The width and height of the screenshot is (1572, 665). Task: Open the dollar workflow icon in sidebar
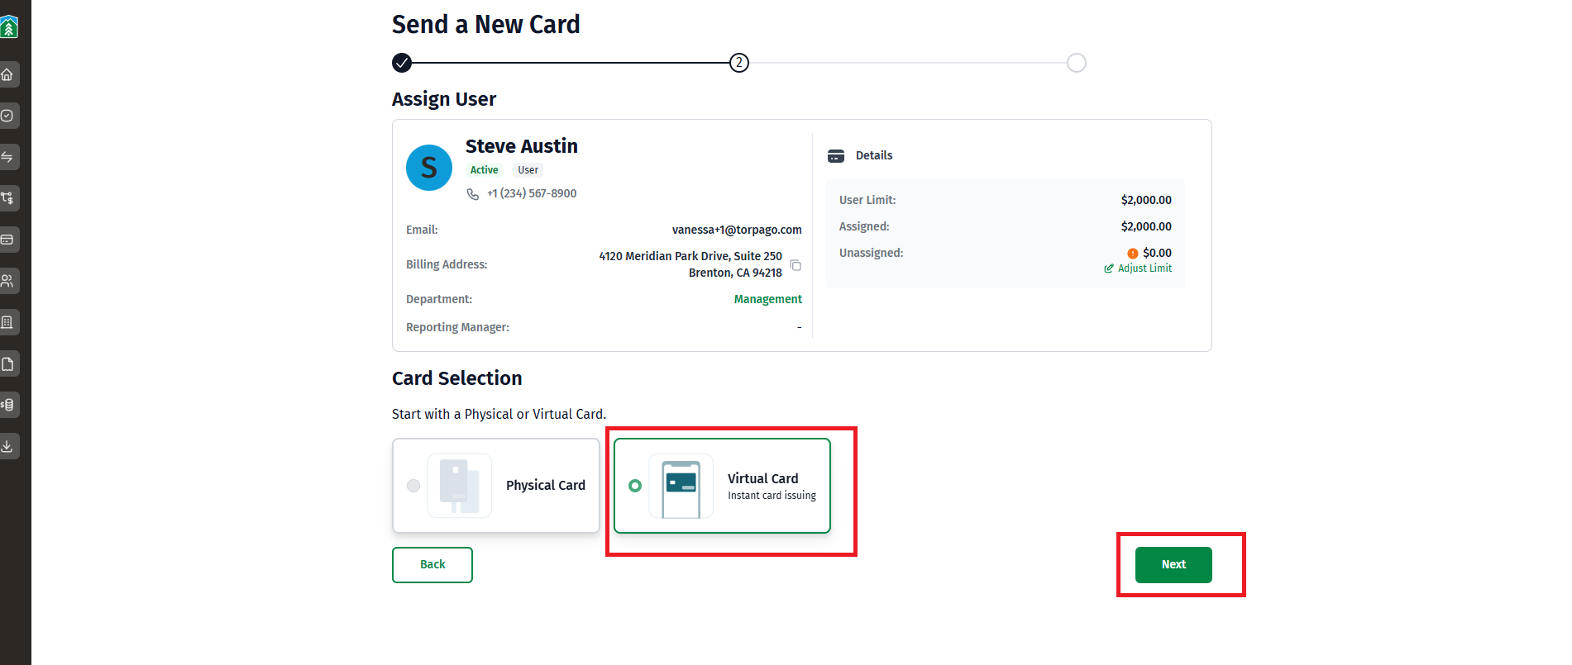point(7,198)
